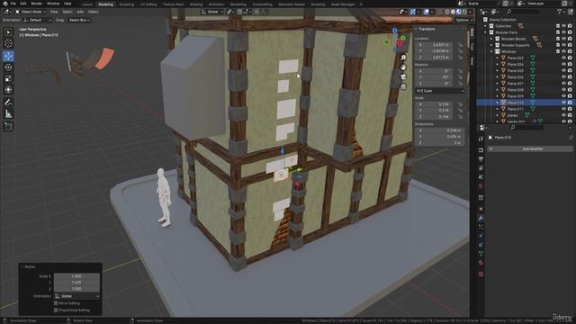Viewport: 576px width, 324px height.
Task: Open the Select Box drag dropdown
Action: point(79,20)
